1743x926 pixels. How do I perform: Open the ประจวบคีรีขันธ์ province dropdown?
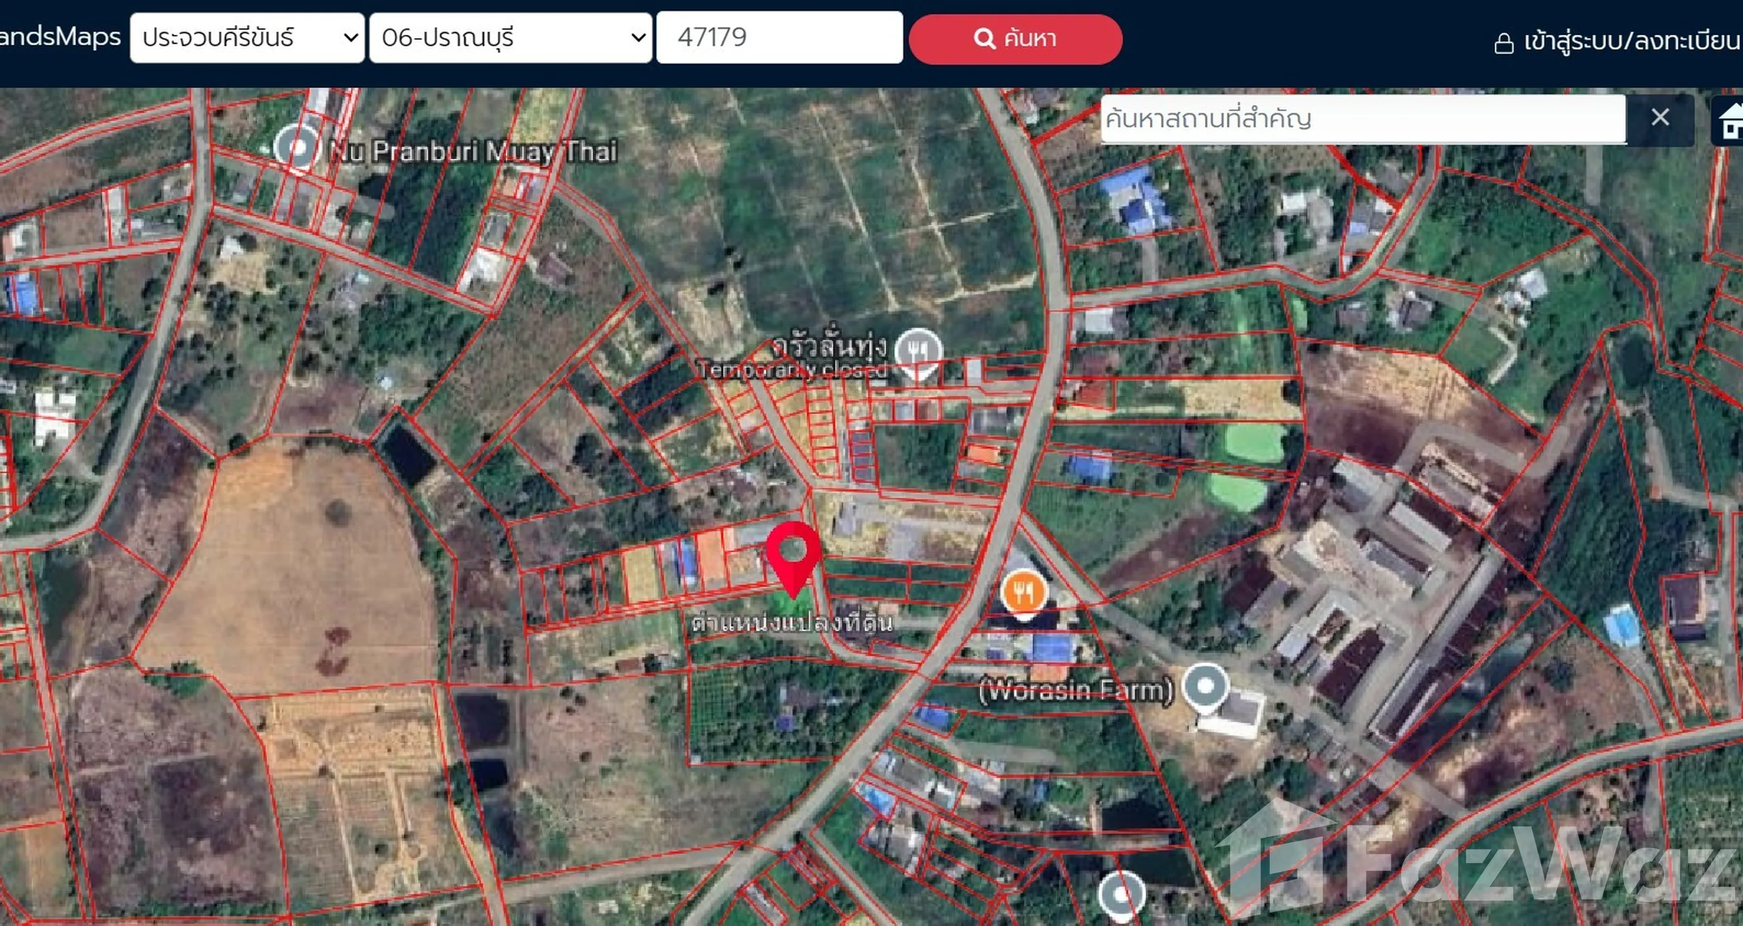click(x=247, y=38)
